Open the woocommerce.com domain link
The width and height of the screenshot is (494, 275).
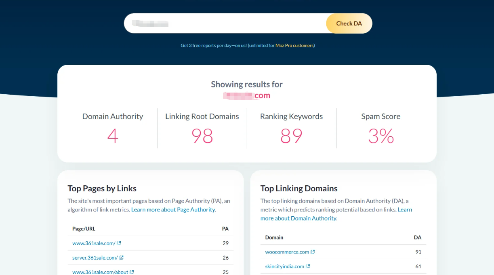pos(287,252)
